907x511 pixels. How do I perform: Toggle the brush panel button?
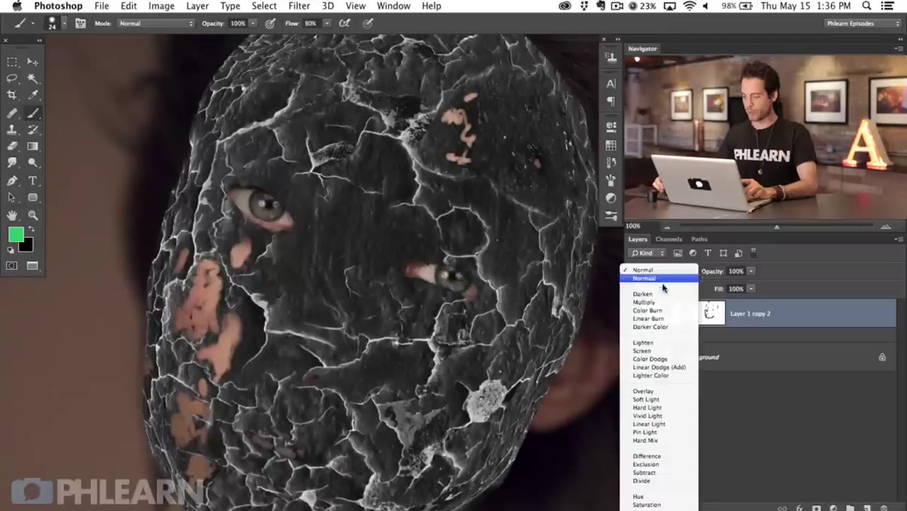click(80, 23)
